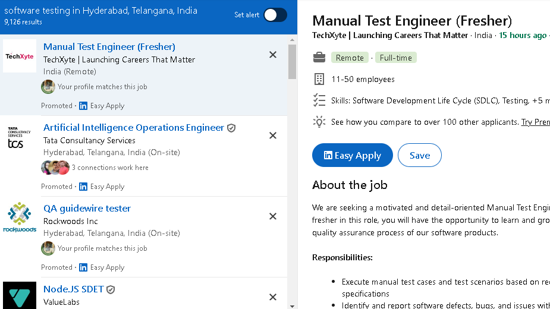
Task: Open the Try Premium link
Action: (x=535, y=122)
